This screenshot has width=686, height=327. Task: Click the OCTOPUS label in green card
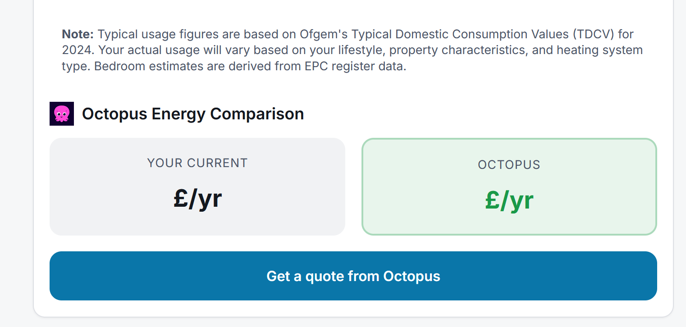click(x=509, y=165)
